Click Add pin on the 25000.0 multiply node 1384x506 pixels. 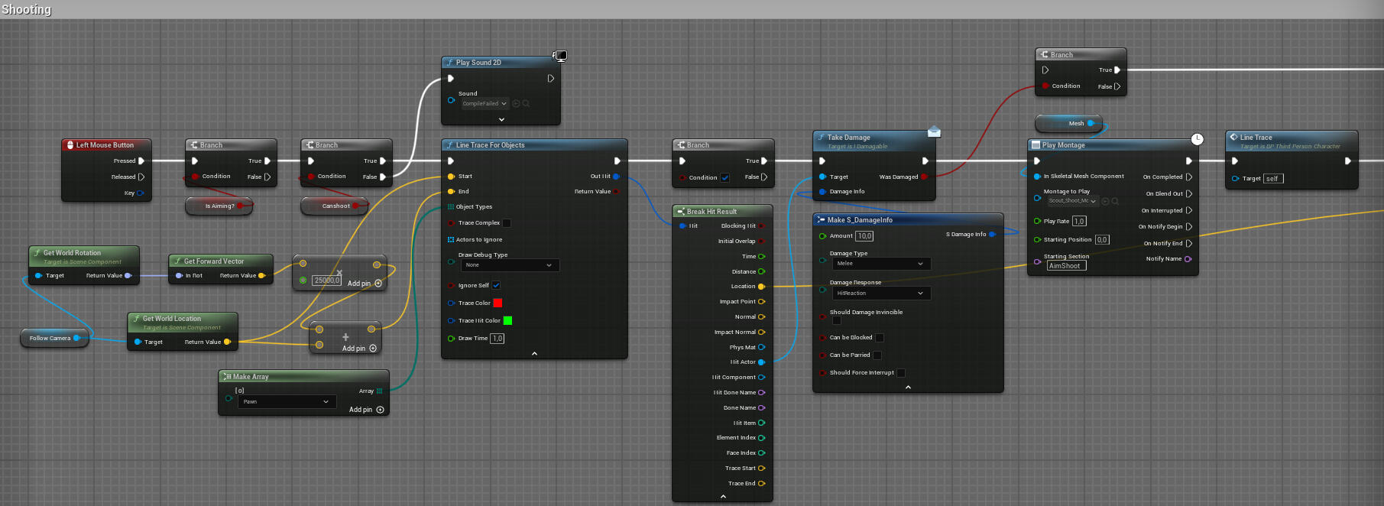378,284
